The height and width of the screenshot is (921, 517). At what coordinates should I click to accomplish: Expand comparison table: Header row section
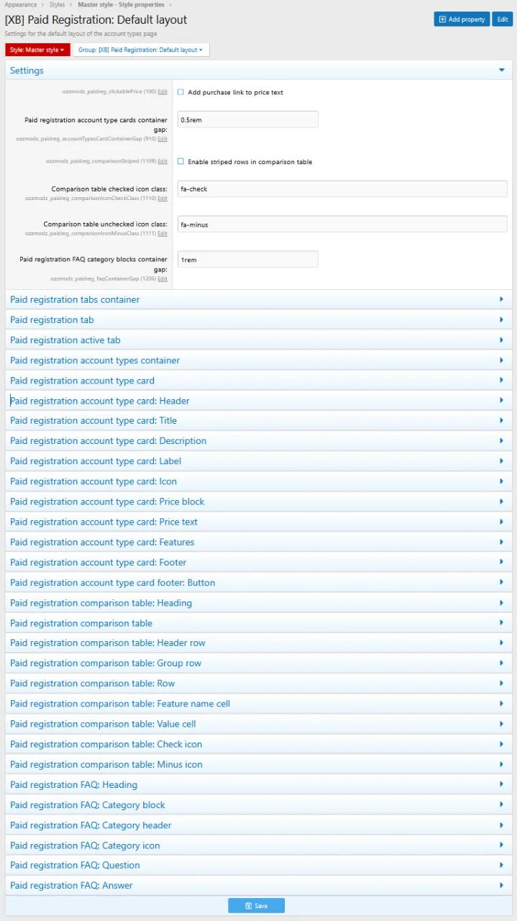(259, 643)
